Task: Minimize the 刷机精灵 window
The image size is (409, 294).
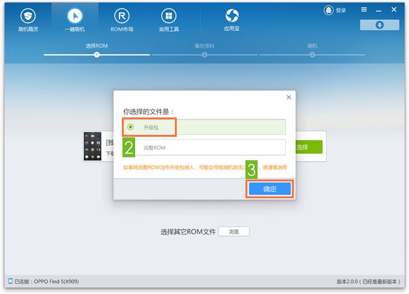Action: coord(379,10)
